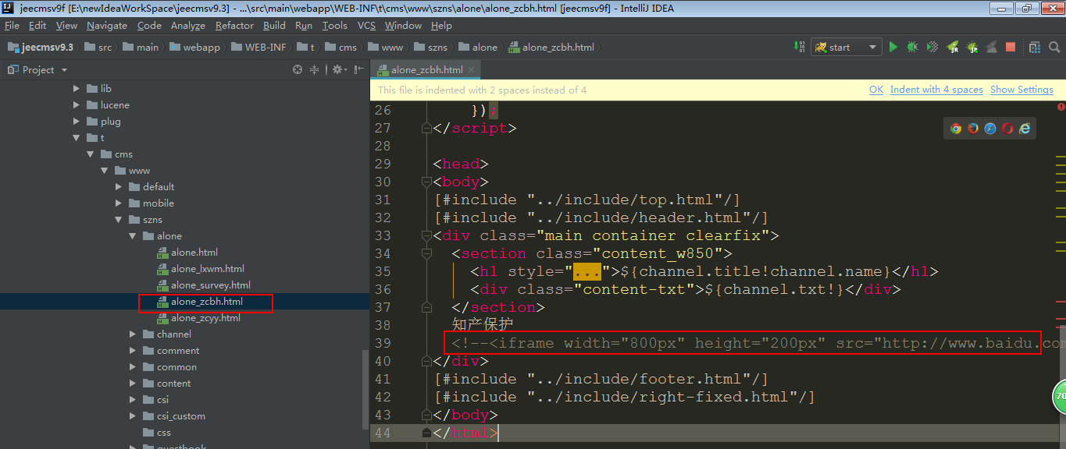The height and width of the screenshot is (449, 1066).
Task: Expand the lucene folder
Action: click(77, 105)
